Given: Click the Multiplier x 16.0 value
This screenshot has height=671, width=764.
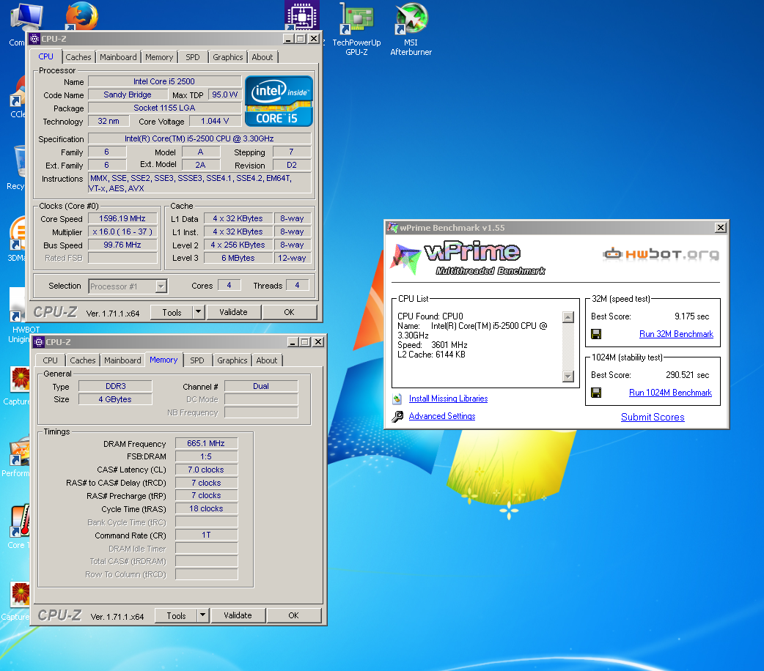Looking at the screenshot, I should (x=122, y=231).
